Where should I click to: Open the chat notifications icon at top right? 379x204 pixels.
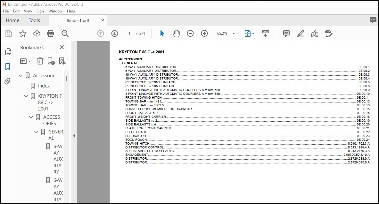point(373,20)
